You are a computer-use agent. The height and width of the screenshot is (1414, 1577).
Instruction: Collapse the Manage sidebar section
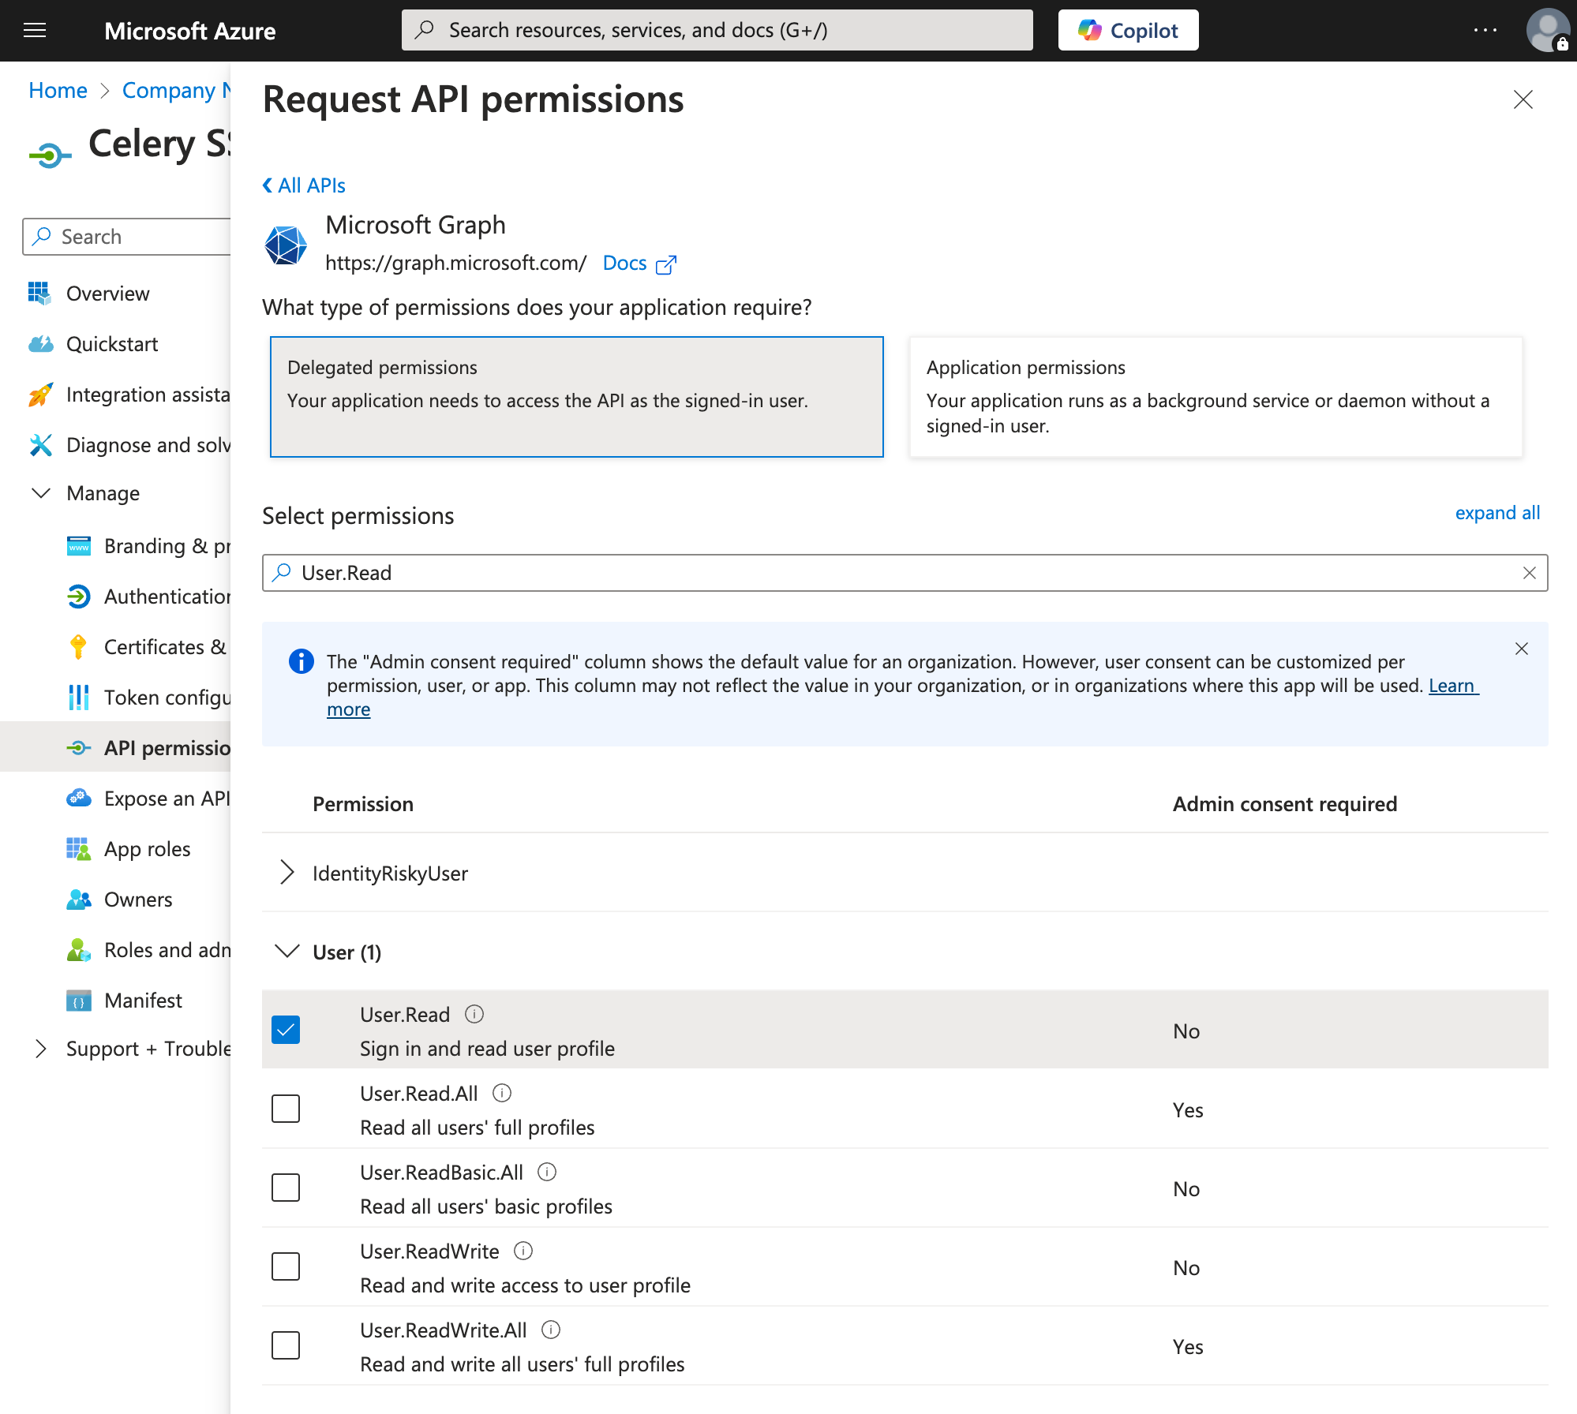coord(41,493)
